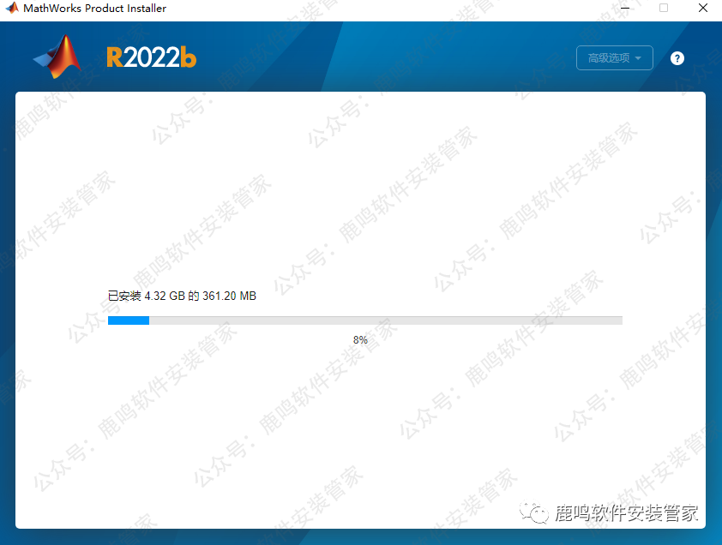Expand the 高级选项 dropdown

(614, 58)
